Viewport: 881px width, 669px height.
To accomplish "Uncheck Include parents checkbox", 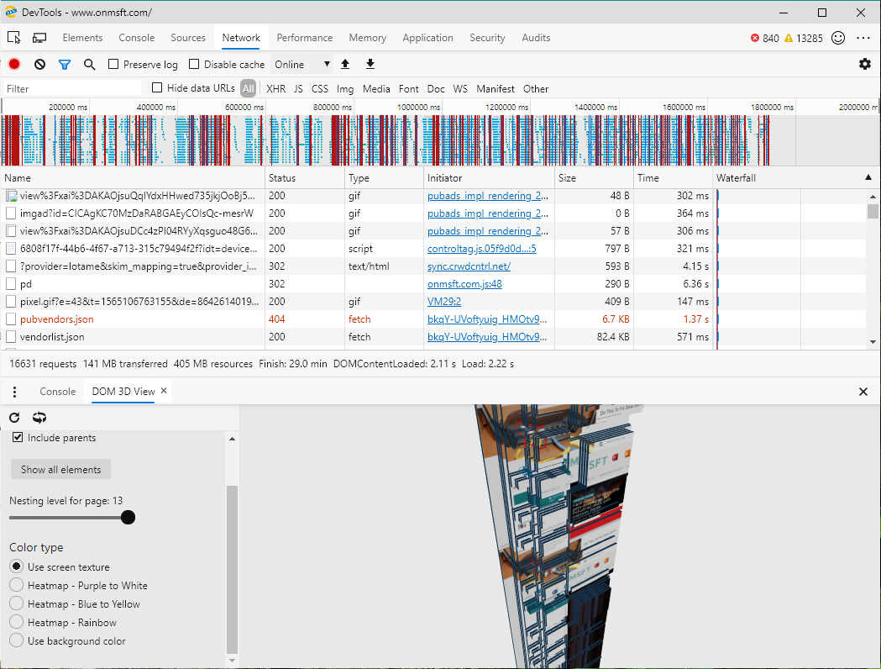I will click(18, 437).
